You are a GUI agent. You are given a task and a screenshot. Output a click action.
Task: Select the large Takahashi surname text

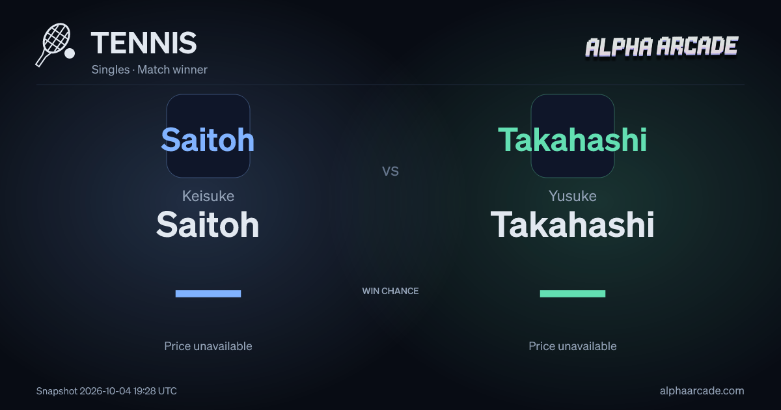click(x=573, y=225)
